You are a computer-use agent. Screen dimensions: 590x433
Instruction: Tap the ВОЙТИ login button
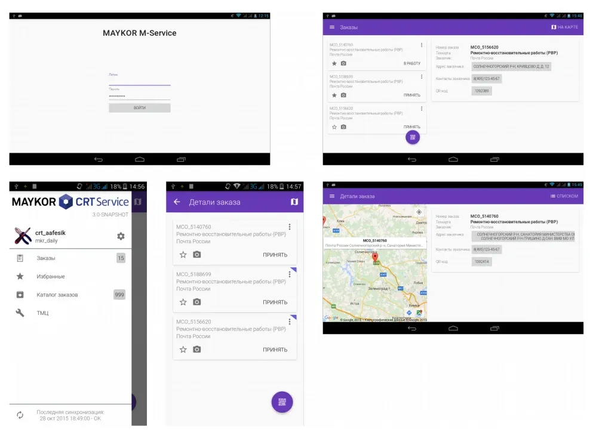pos(140,108)
